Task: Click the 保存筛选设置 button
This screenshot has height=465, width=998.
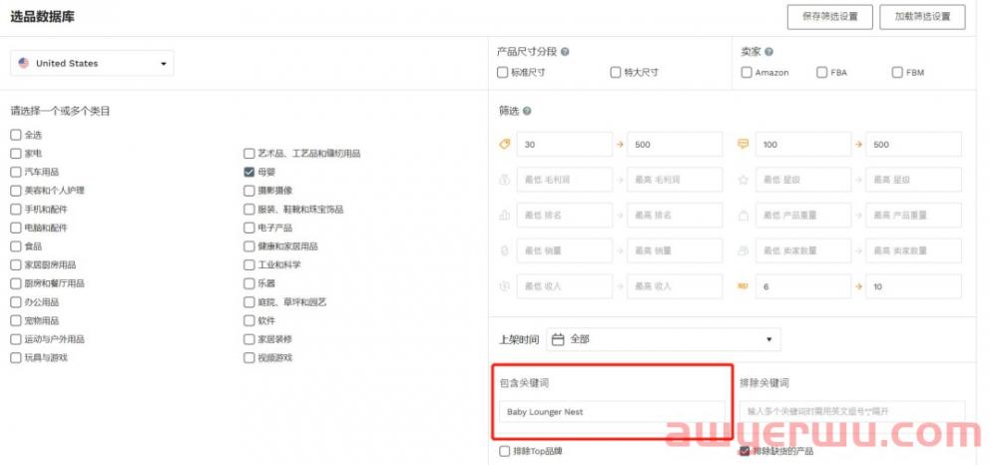Action: [829, 16]
